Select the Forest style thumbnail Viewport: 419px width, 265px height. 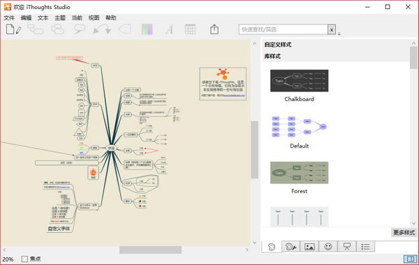tap(300, 173)
